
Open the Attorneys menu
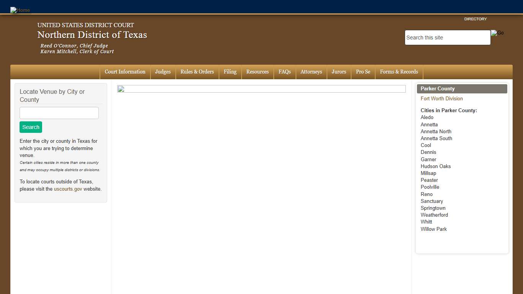311,72
